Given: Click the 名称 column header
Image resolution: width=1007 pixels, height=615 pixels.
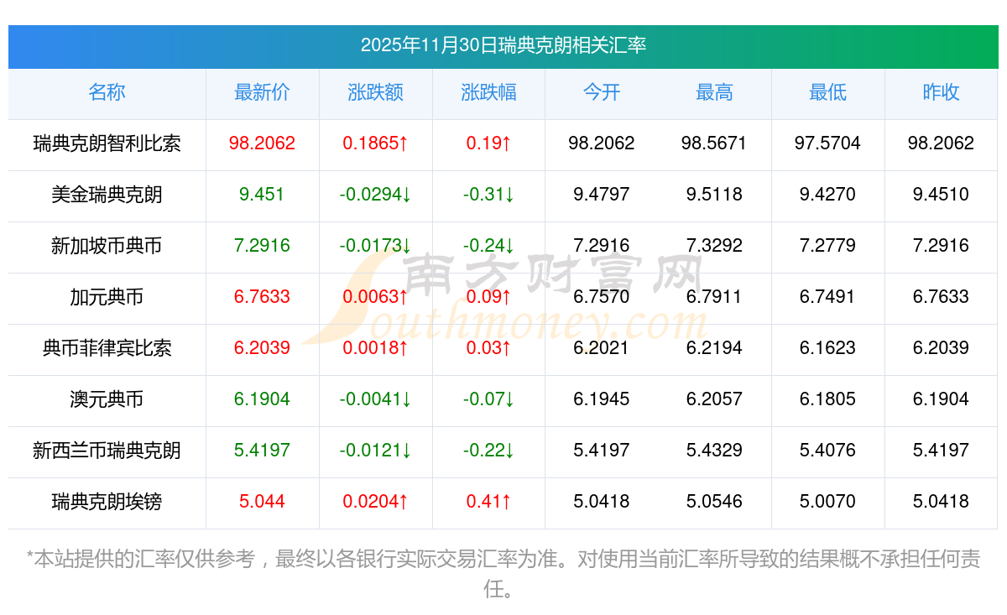Looking at the screenshot, I should pos(107,92).
